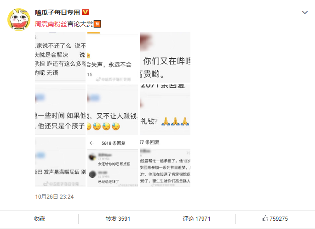
Task: Open thumbnail showing 会失声，永远不会
Action: [x=113, y=57]
